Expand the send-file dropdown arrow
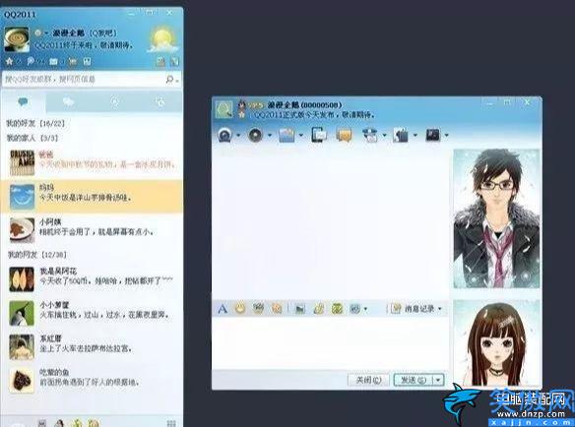Viewport: 575px width, 427px height. (x=301, y=136)
